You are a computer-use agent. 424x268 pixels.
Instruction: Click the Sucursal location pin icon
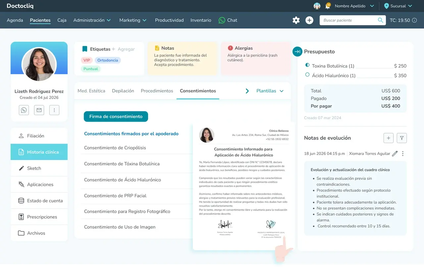tap(386, 6)
